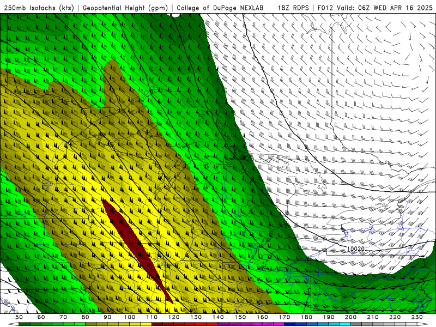Screen dimensions: 436x327
Task: Select the olive swatch just after 80
Action: [x=90, y=324]
